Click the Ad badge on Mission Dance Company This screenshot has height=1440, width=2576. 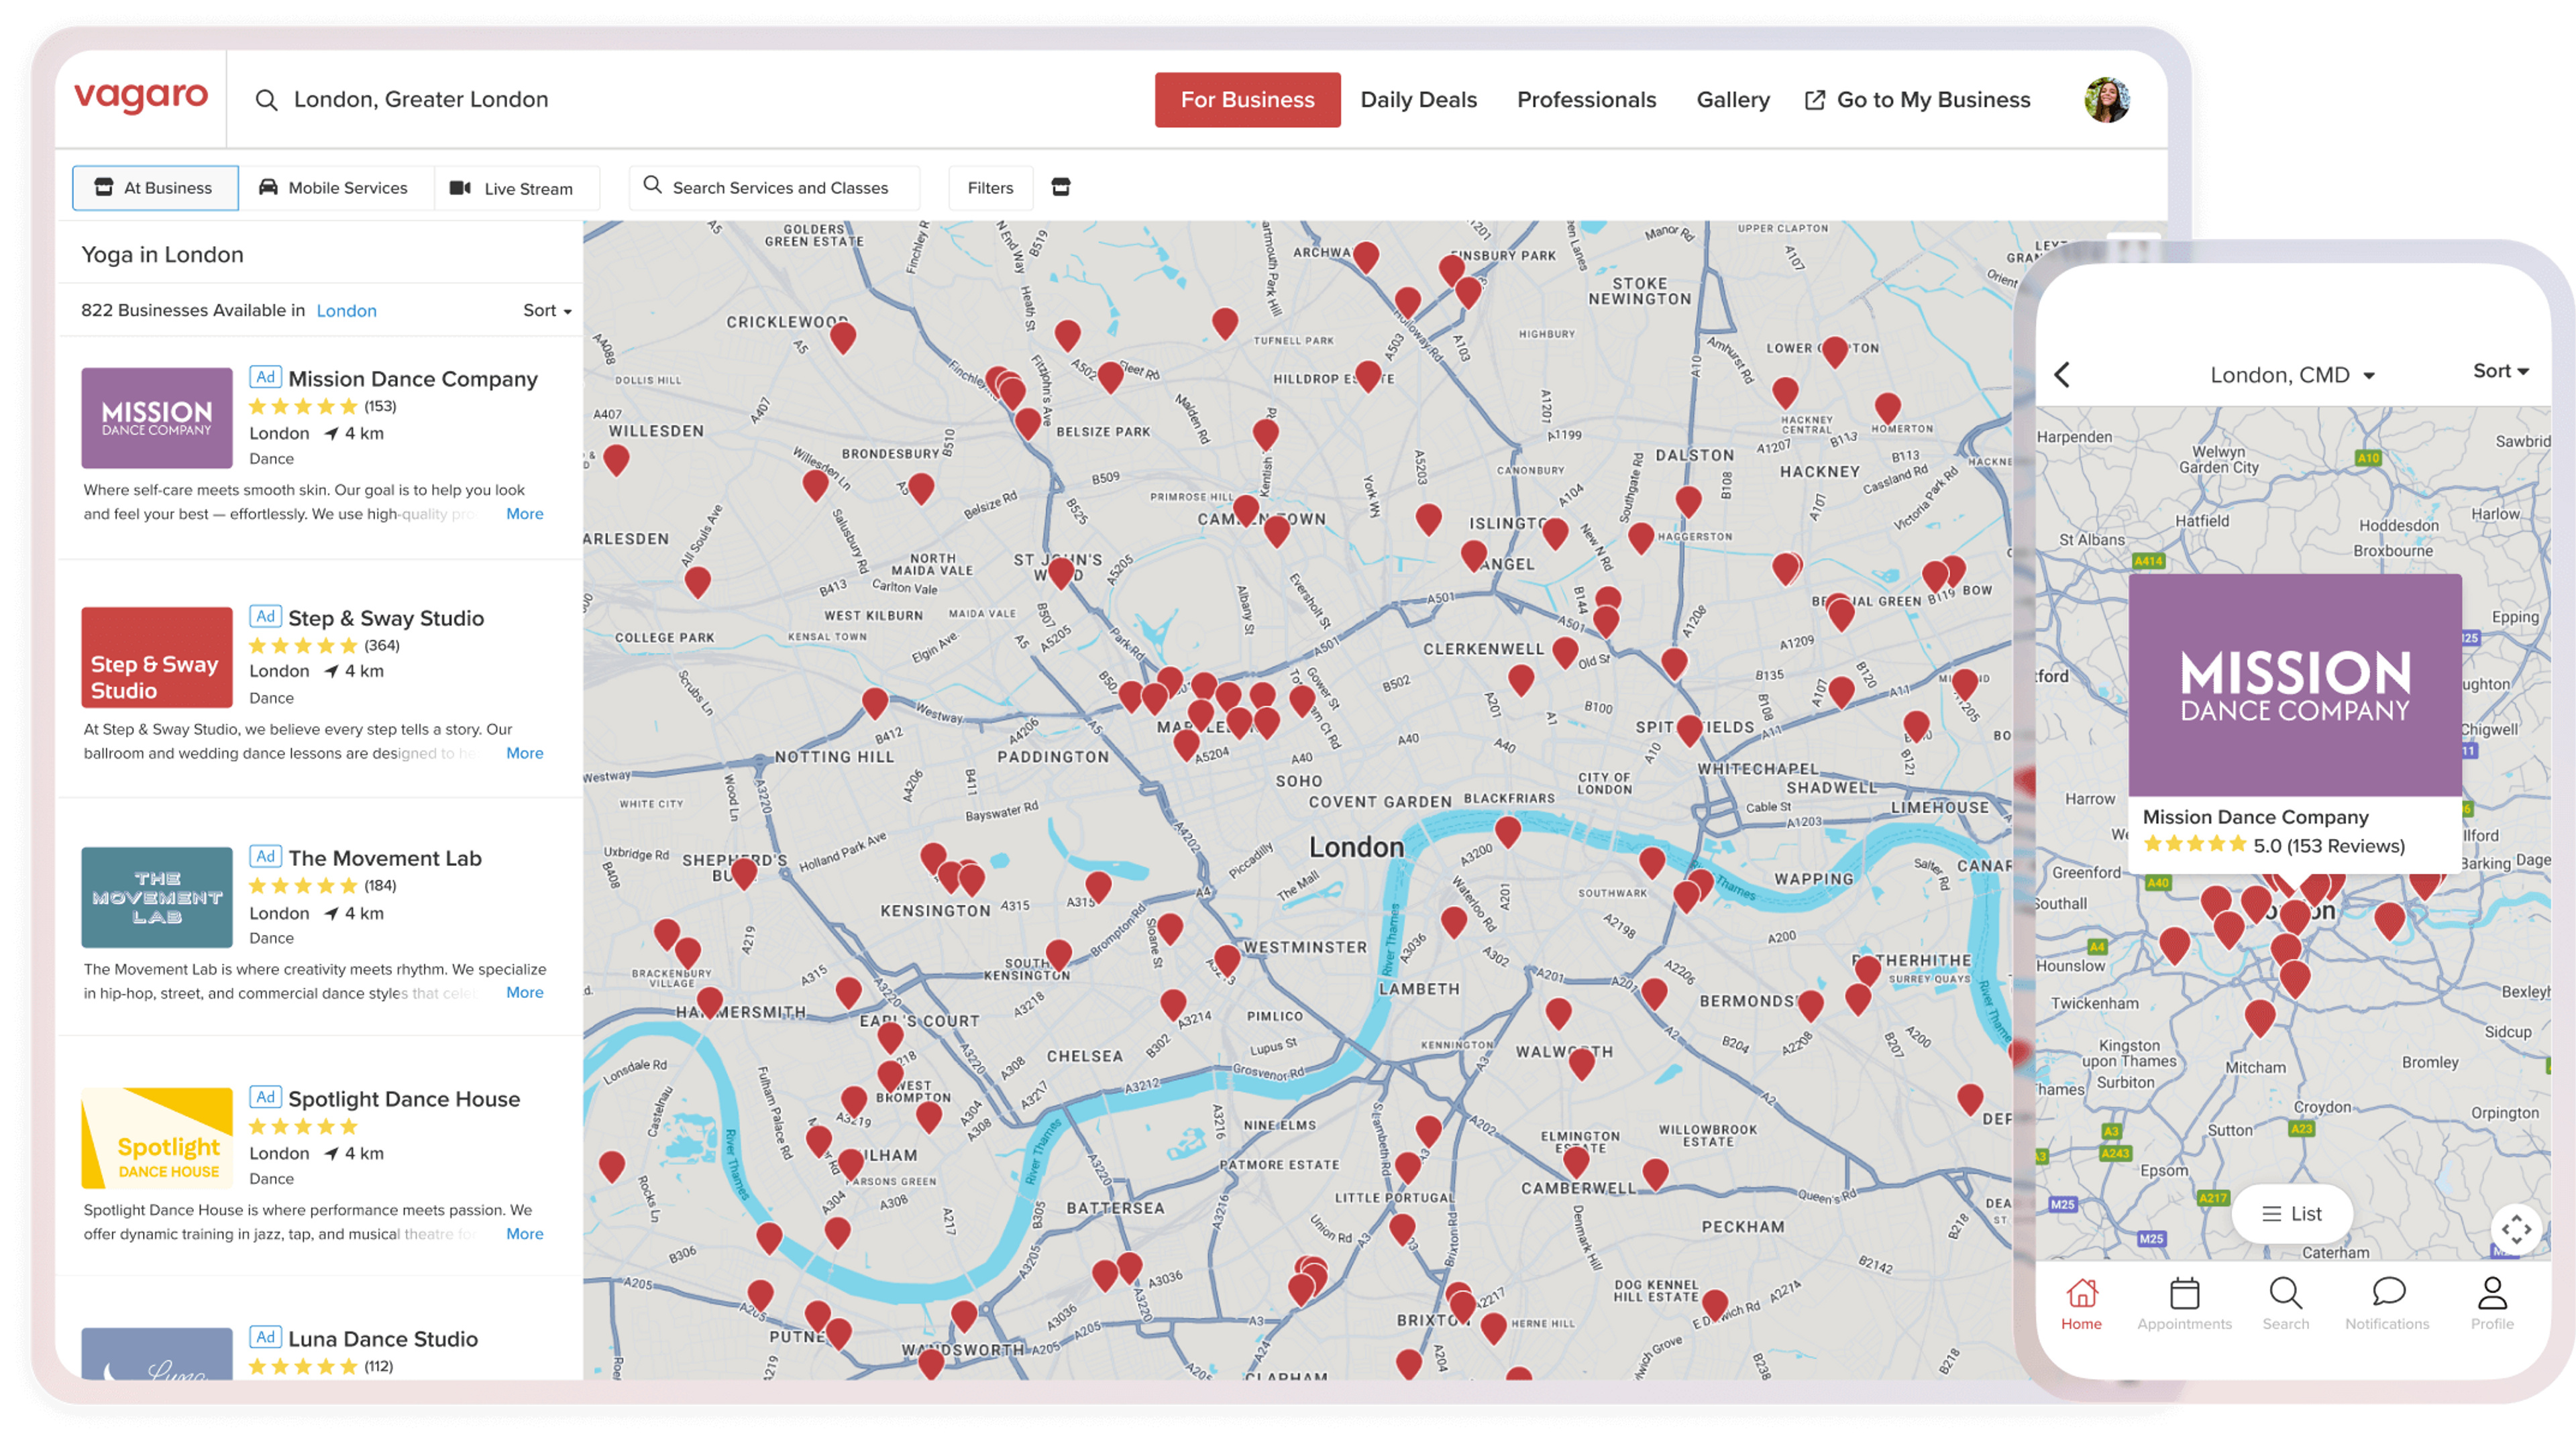[265, 377]
